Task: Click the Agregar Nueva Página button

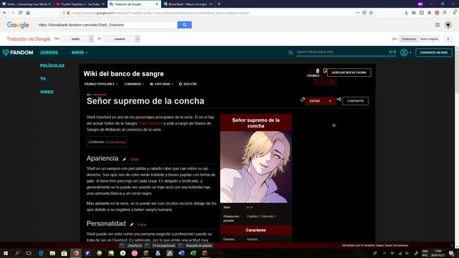Action: pos(349,73)
